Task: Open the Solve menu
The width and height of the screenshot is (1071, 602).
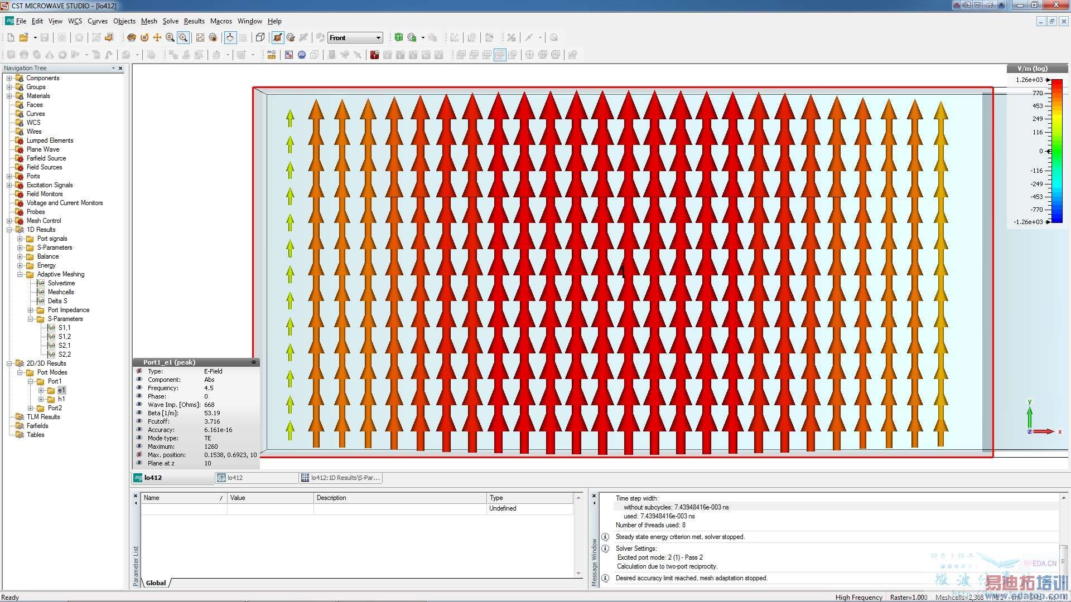Action: pyautogui.click(x=170, y=21)
